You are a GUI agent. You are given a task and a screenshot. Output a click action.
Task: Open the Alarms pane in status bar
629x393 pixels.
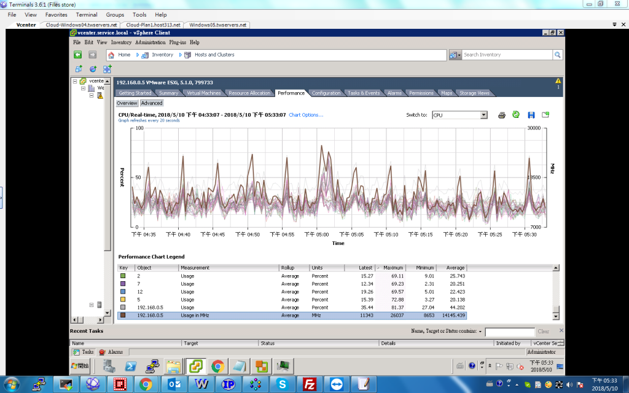(111, 352)
